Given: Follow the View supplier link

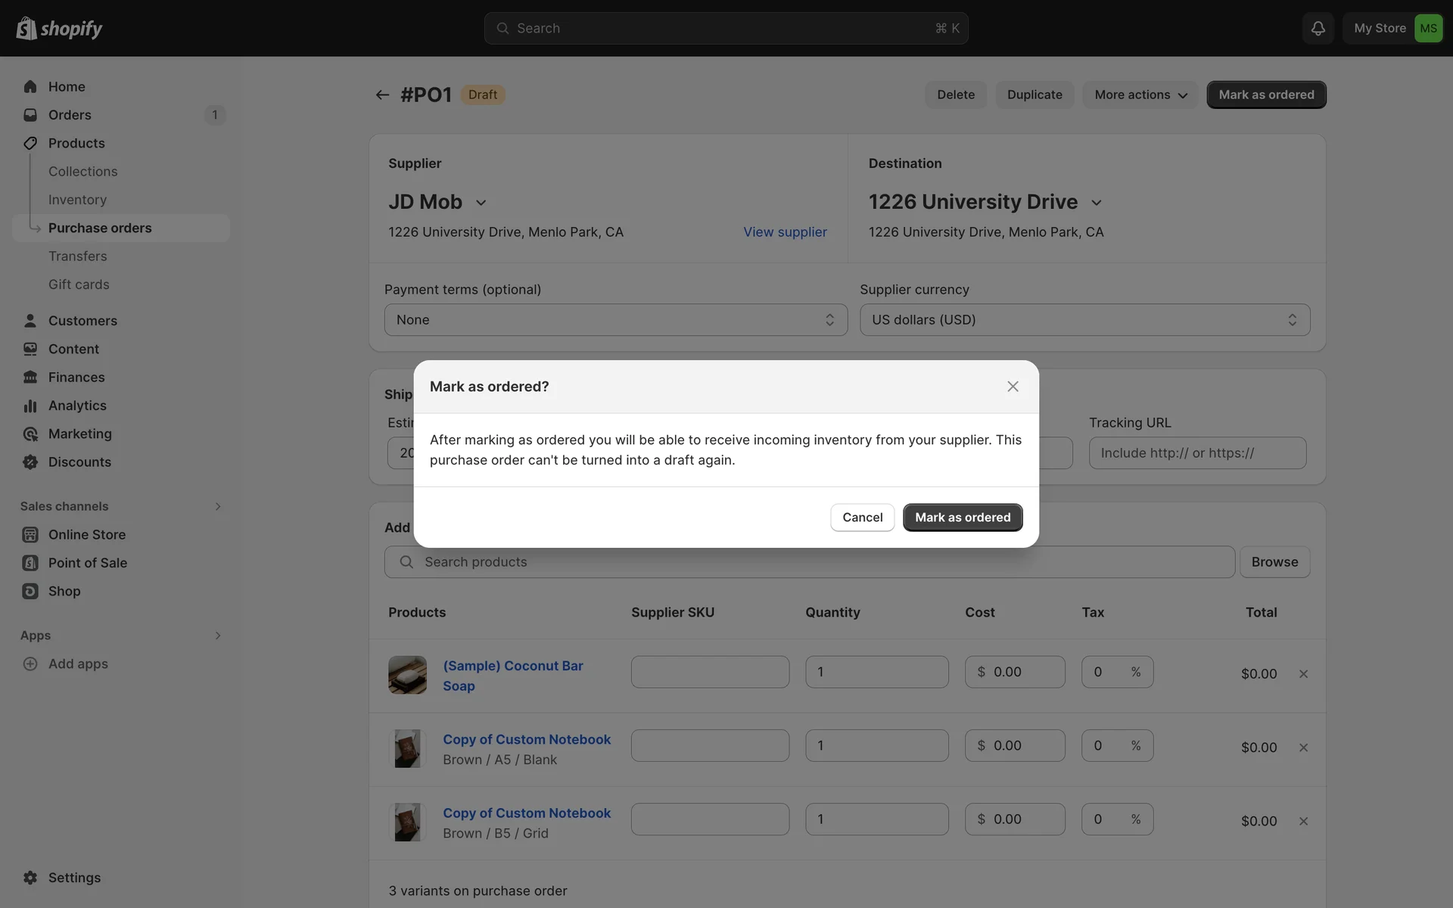Looking at the screenshot, I should [x=785, y=232].
